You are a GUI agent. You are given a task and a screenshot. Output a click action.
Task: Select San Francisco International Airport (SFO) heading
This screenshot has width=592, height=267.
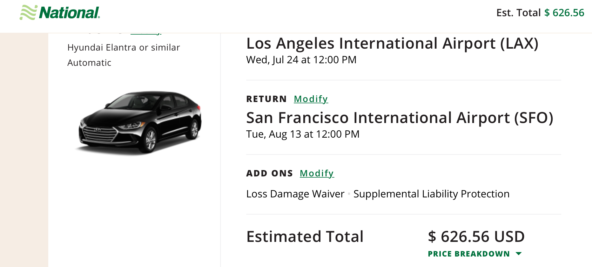pyautogui.click(x=400, y=118)
